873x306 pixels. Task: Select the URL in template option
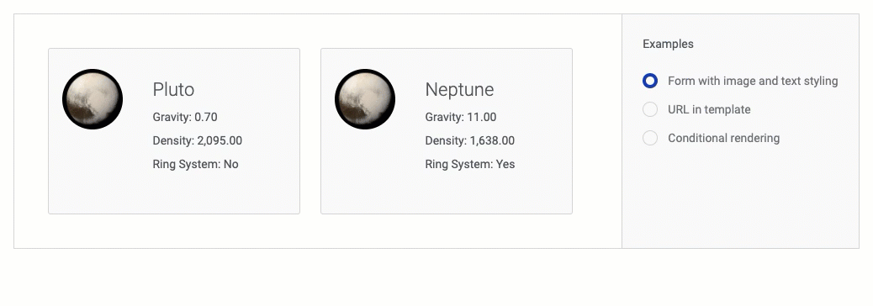tap(650, 109)
